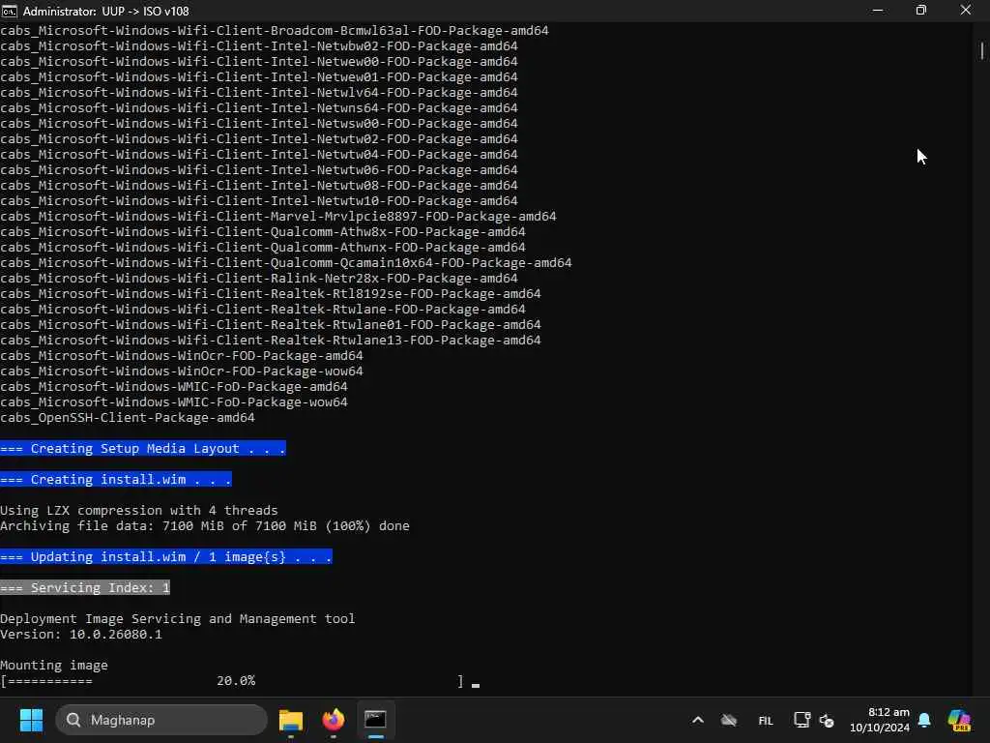
Task: Click the mounting image progress bar
Action: [x=232, y=680]
